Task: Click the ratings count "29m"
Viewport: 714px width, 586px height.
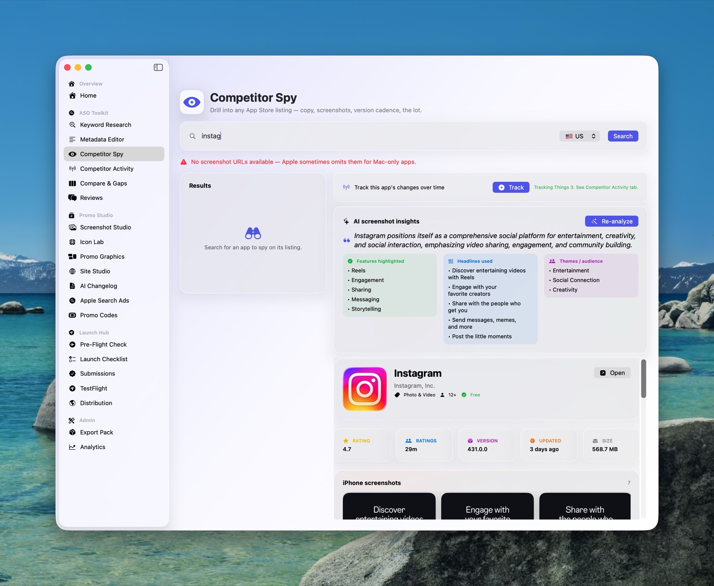Action: (411, 449)
